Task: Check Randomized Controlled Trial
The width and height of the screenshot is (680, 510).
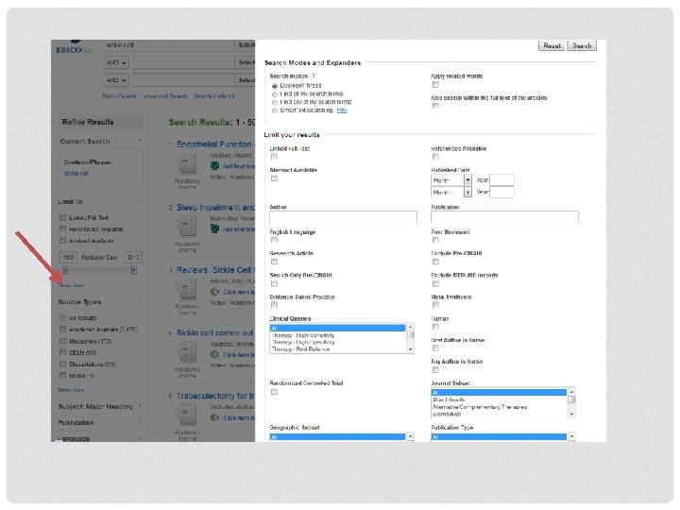Action: point(274,392)
